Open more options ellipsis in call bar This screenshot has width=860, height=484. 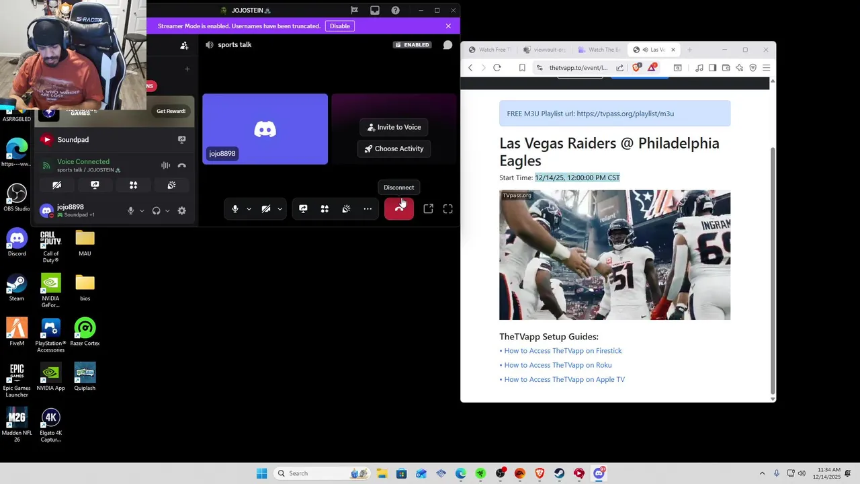[368, 209]
